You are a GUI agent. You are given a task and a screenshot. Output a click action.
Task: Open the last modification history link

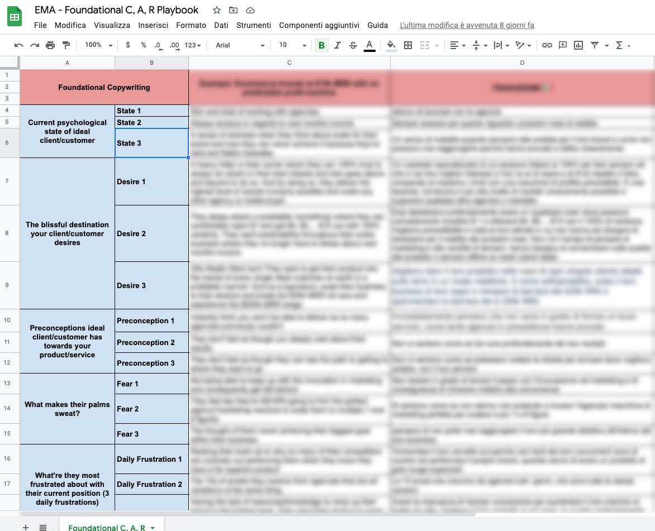click(x=467, y=25)
